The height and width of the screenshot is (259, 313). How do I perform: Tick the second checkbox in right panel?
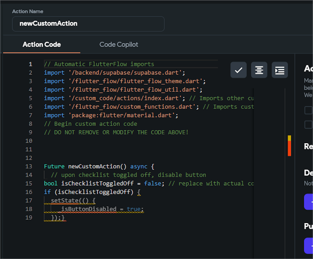tap(309, 124)
